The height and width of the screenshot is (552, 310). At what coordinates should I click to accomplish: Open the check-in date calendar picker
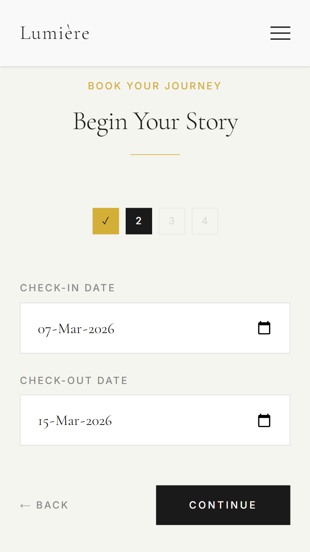click(264, 328)
